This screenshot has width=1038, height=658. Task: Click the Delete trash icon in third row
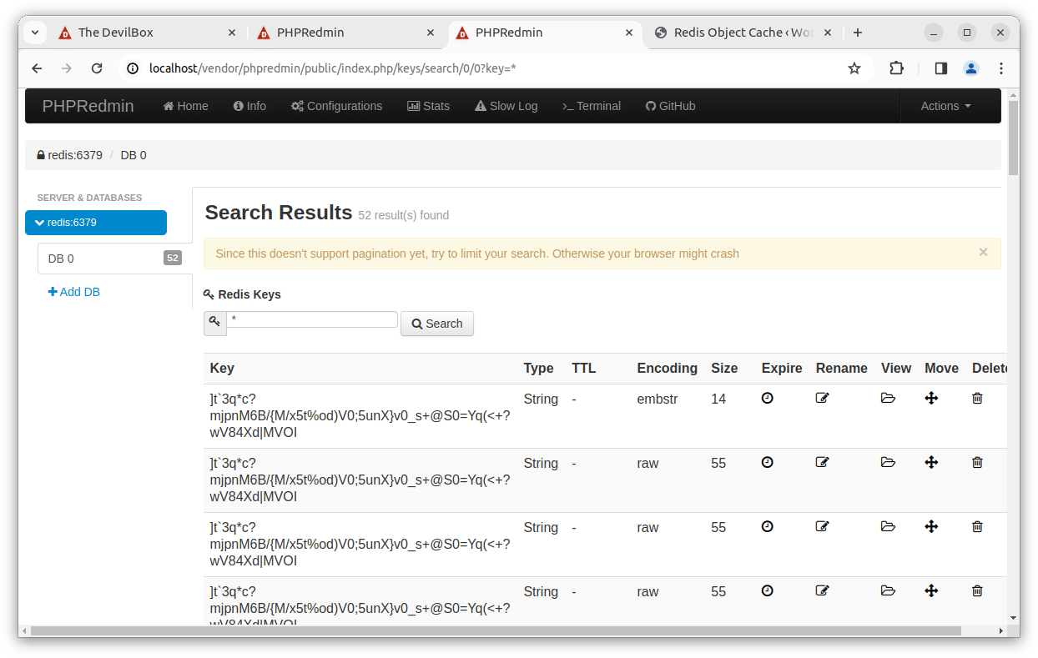[x=977, y=527]
